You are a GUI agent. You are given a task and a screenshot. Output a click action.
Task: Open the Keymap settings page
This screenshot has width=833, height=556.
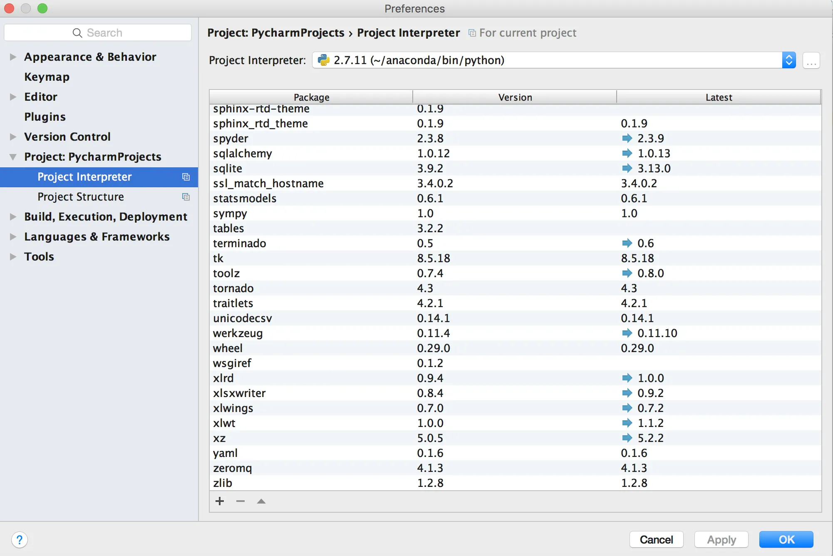[47, 77]
